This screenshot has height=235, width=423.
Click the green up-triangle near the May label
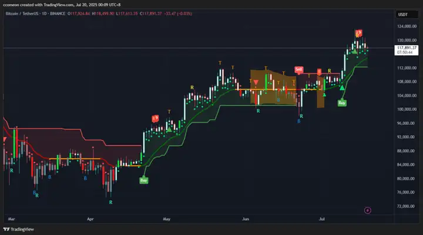169,130
